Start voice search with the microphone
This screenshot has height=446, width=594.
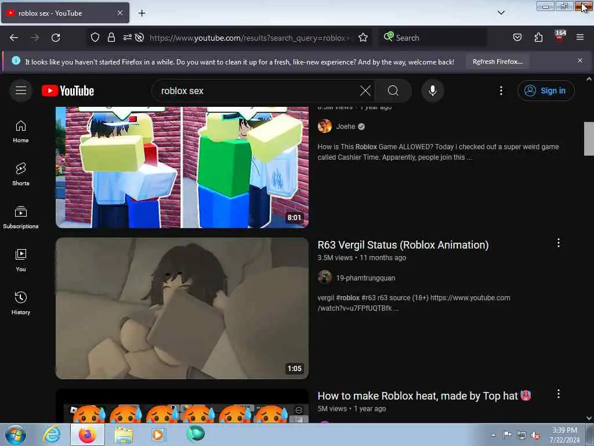point(433,91)
